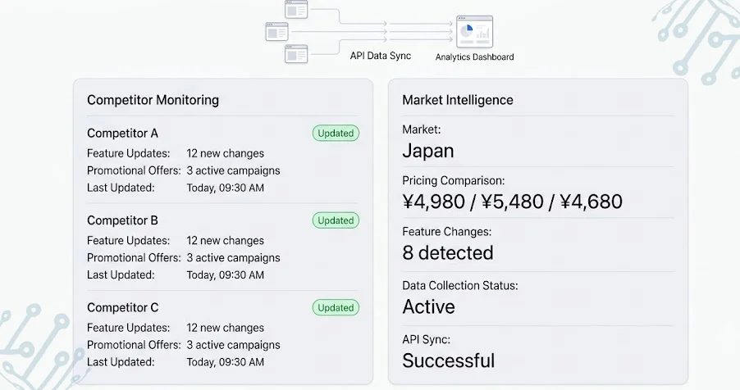The image size is (740, 390).
Task: Click the Market Intelligence heading
Action: click(457, 100)
